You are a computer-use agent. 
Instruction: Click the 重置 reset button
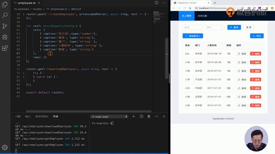(x=249, y=27)
